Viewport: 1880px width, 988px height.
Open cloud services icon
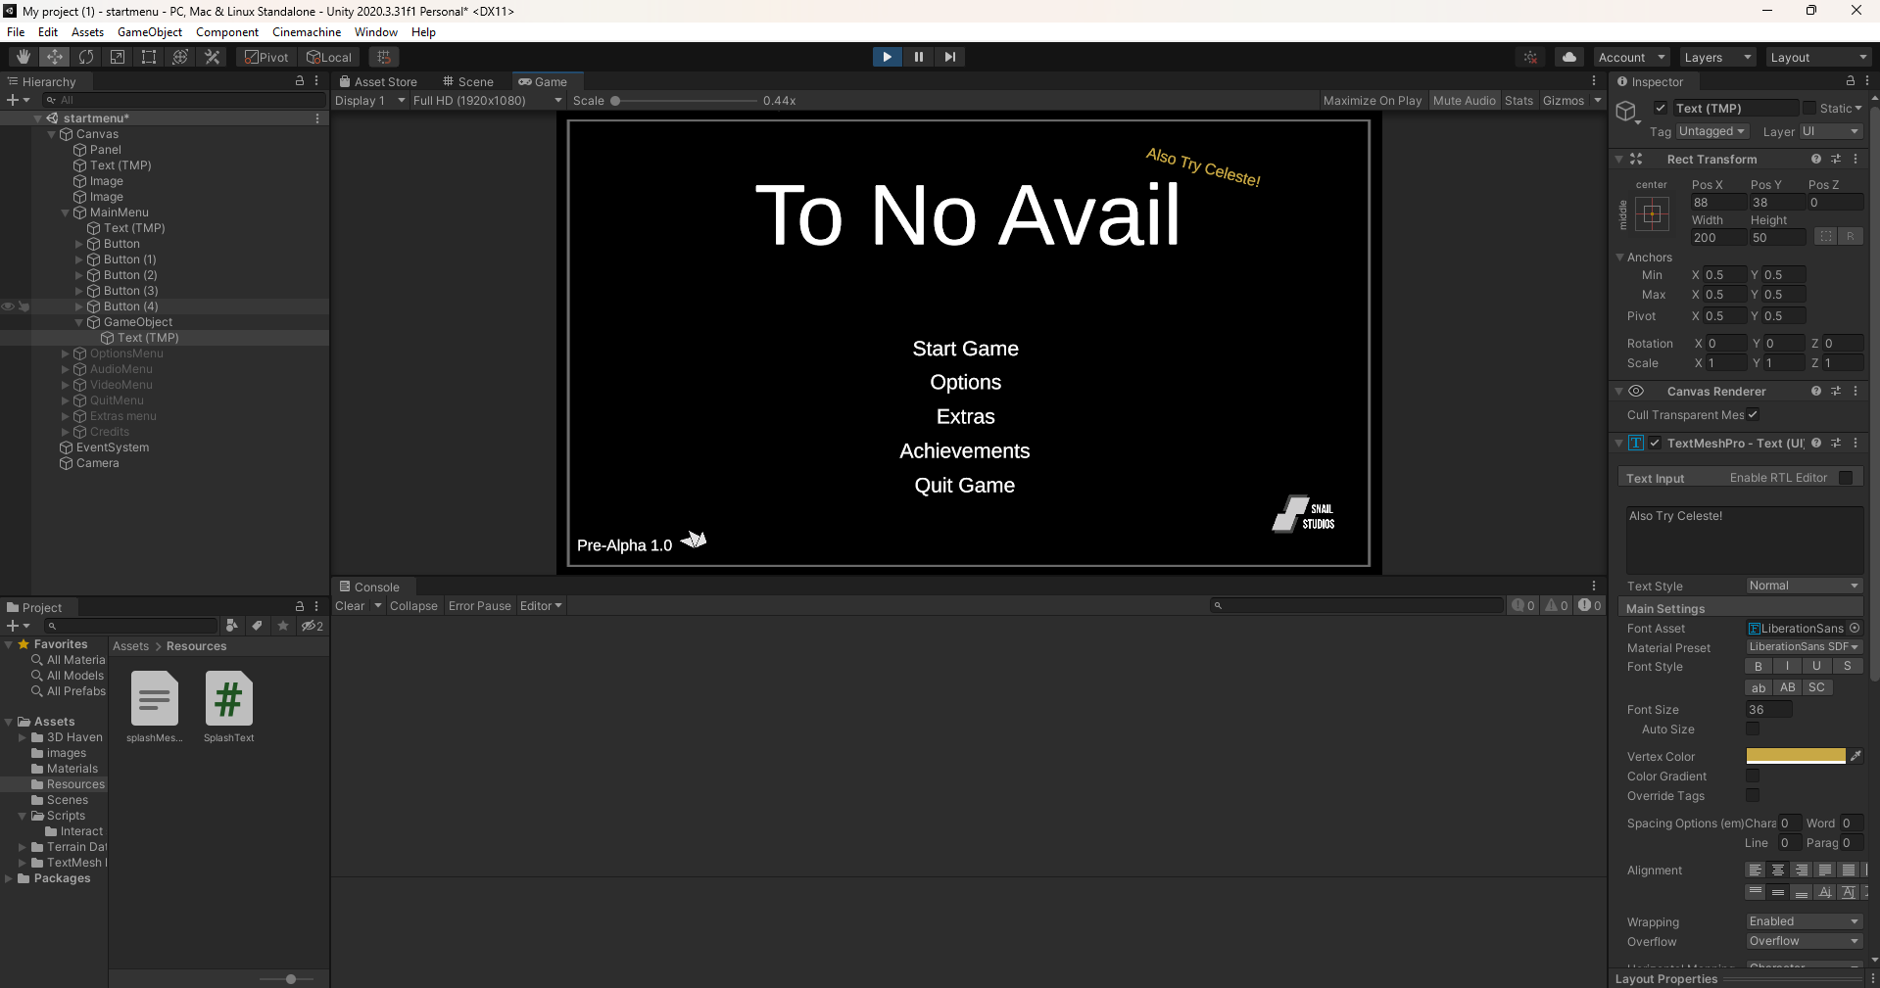pos(1568,57)
